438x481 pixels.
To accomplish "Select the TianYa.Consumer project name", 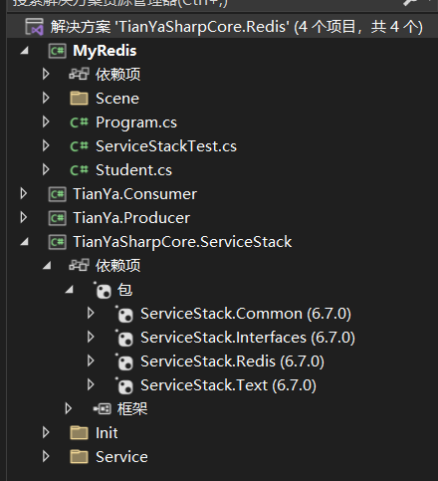I will click(135, 194).
